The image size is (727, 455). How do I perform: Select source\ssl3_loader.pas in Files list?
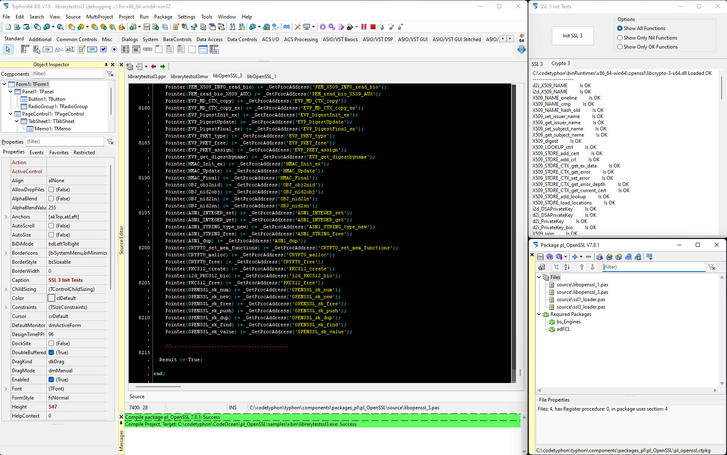point(581,307)
